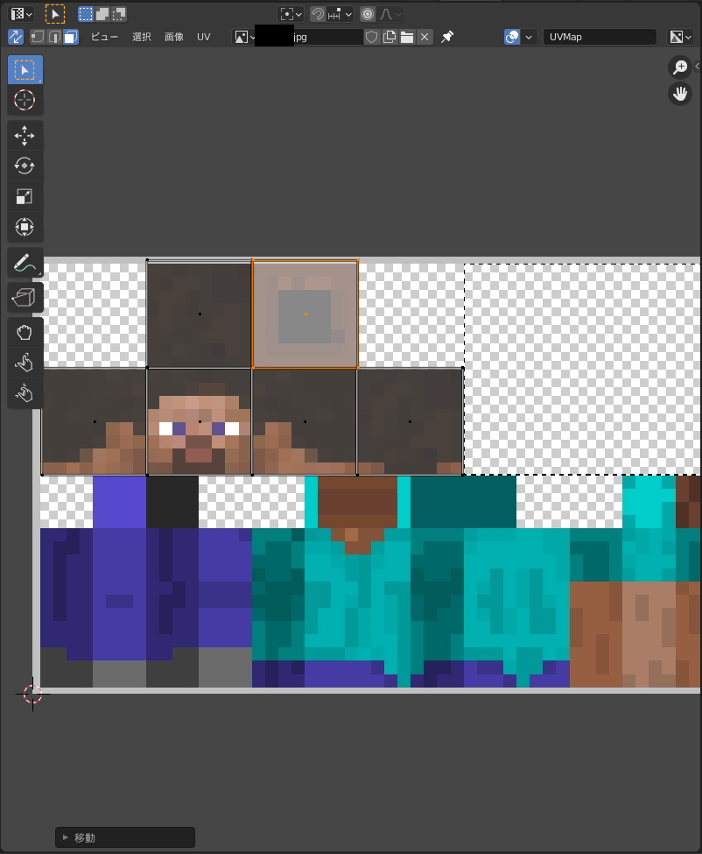Click the 2D cursor crosshair at image corner
The image size is (702, 854).
pos(32,694)
